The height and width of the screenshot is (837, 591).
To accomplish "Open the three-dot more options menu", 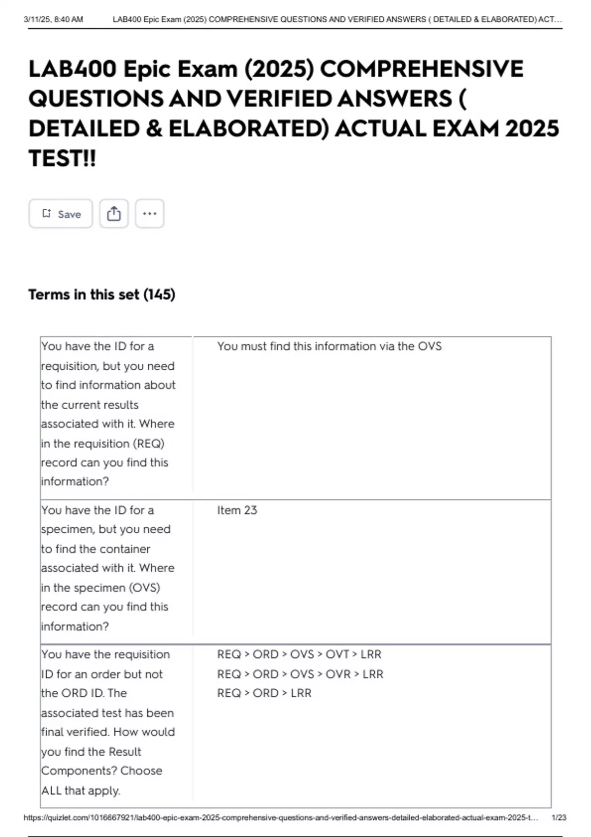I will coord(149,214).
